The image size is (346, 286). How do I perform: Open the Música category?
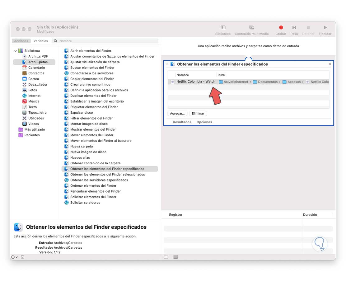[x=31, y=101]
